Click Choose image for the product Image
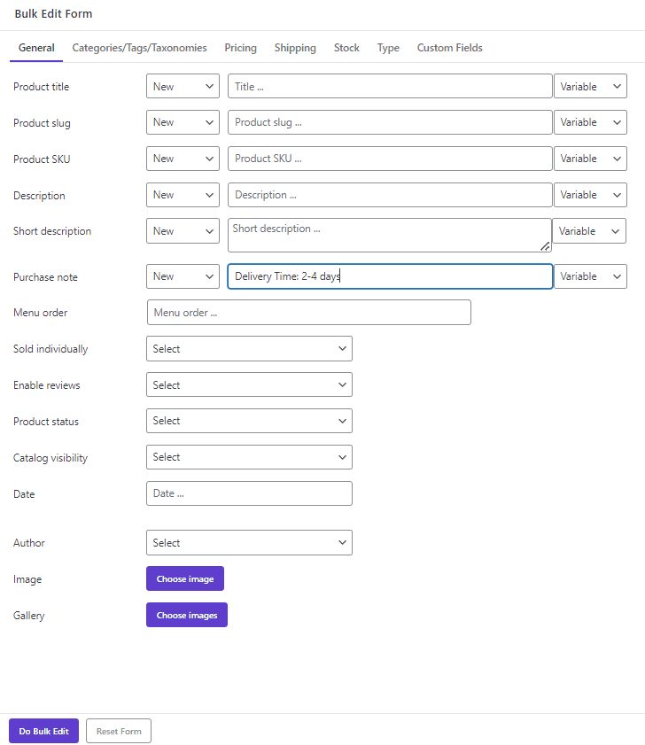 (184, 578)
